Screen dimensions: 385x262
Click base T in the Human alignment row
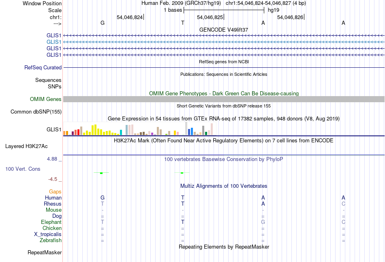coord(183,198)
